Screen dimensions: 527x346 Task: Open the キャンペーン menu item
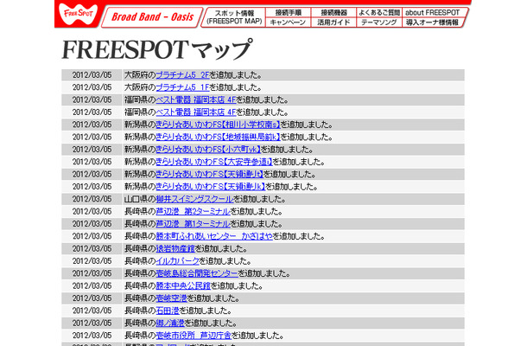click(288, 22)
